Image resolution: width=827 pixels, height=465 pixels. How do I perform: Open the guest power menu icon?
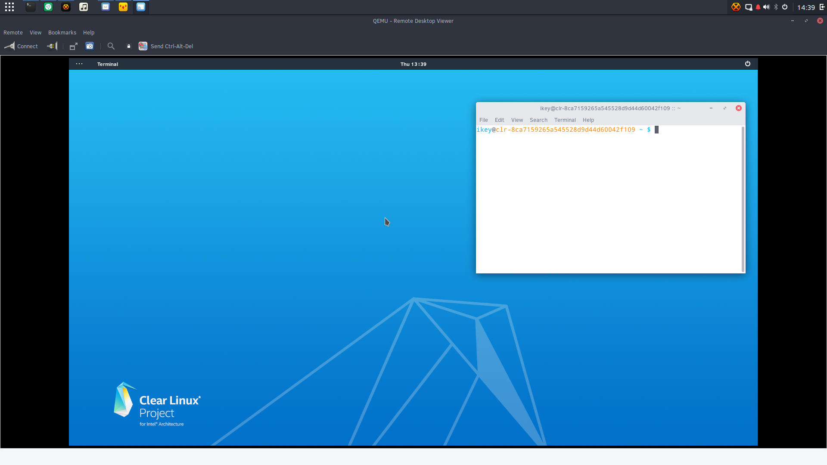coord(748,64)
